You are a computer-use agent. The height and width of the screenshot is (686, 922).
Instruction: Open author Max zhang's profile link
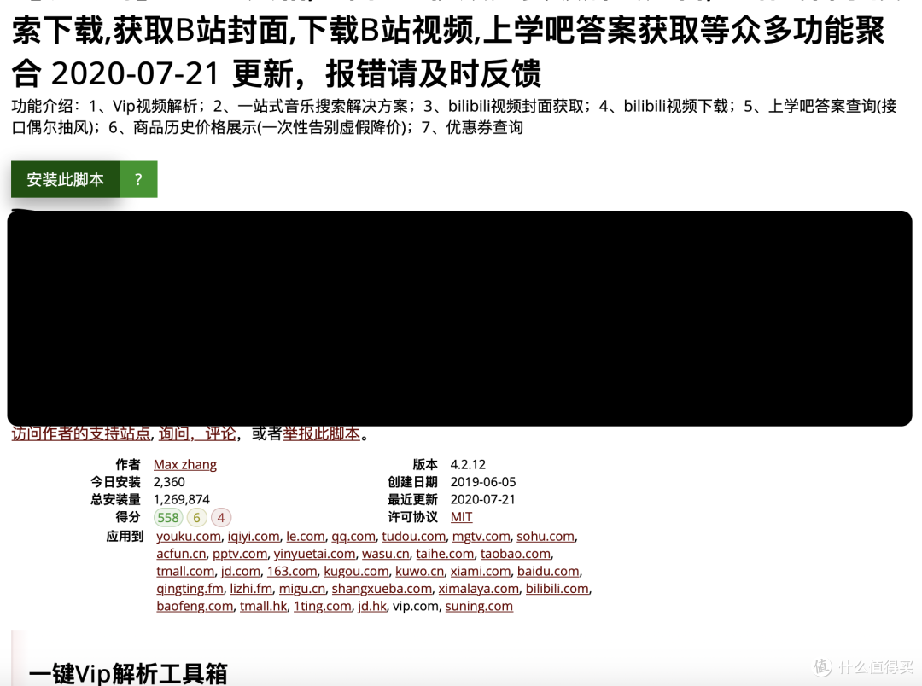185,464
